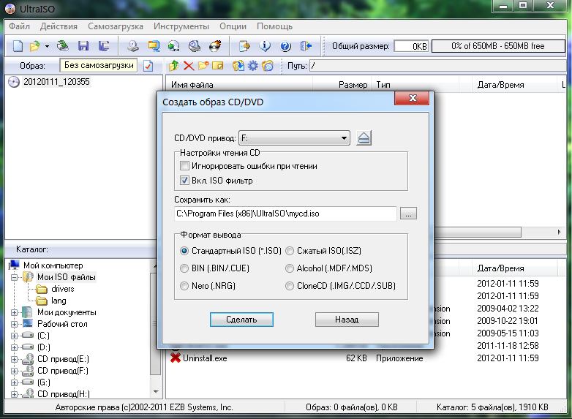Click the Compress ISO toolbar icon
This screenshot has height=419, width=572.
click(154, 46)
